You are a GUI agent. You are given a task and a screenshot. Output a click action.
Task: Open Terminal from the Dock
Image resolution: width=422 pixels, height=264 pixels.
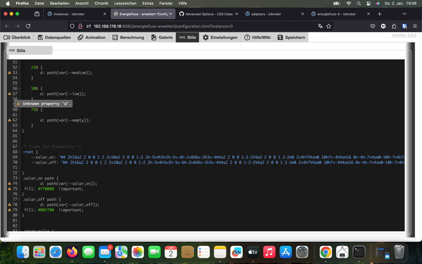pos(359,252)
